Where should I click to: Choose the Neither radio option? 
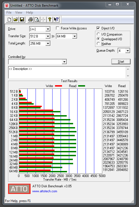(x=98, y=44)
